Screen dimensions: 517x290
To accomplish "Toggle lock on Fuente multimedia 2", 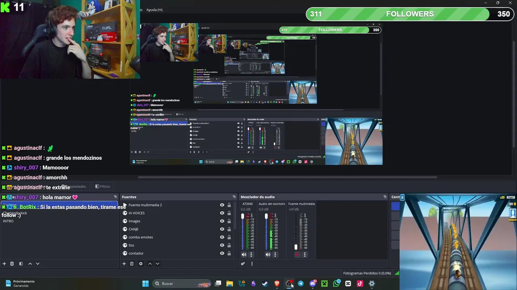I will [229, 205].
